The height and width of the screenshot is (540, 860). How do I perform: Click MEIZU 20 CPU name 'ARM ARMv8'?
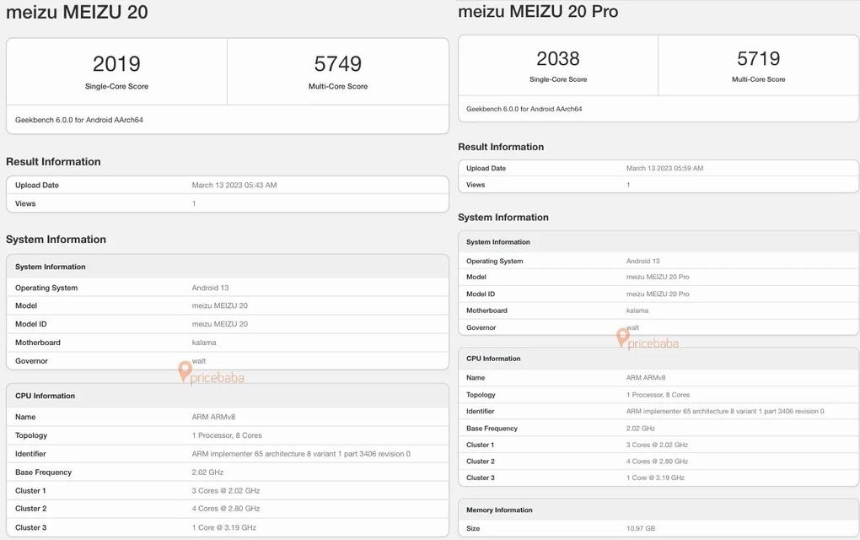pos(213,417)
